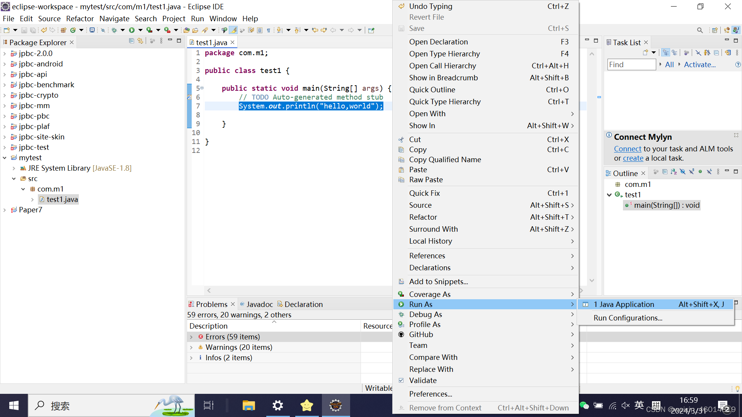
Task: Click the toolbar search magnifier icon
Action: point(699,30)
